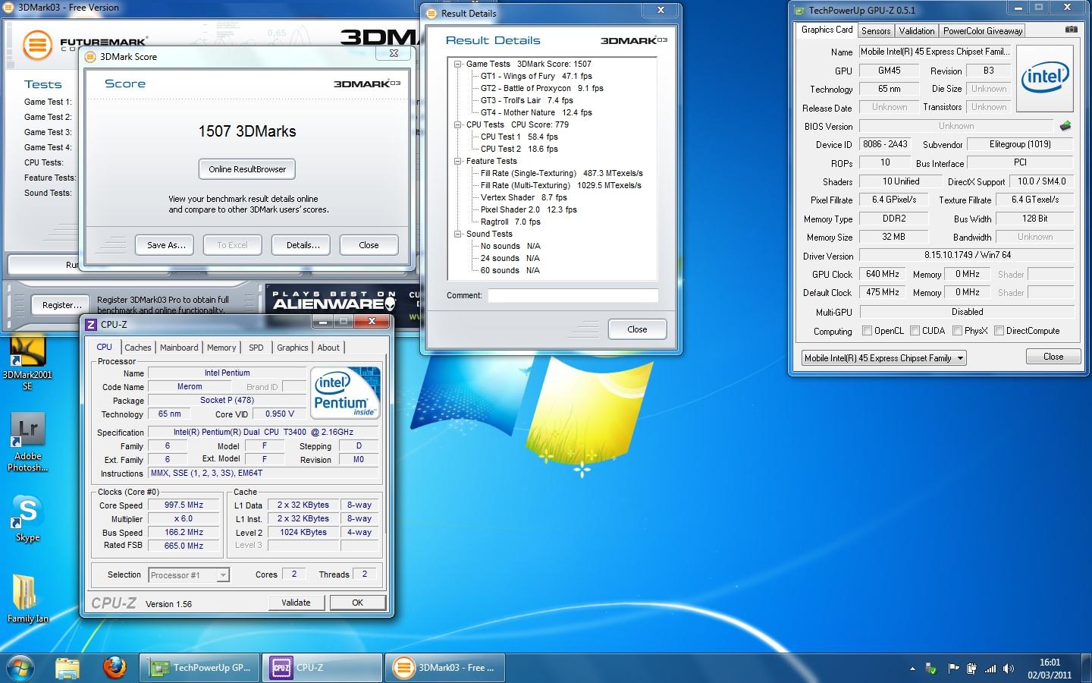Open the About tab in CPU-Z

328,348
